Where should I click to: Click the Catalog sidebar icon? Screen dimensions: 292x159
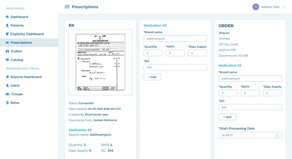pyautogui.click(x=7, y=60)
